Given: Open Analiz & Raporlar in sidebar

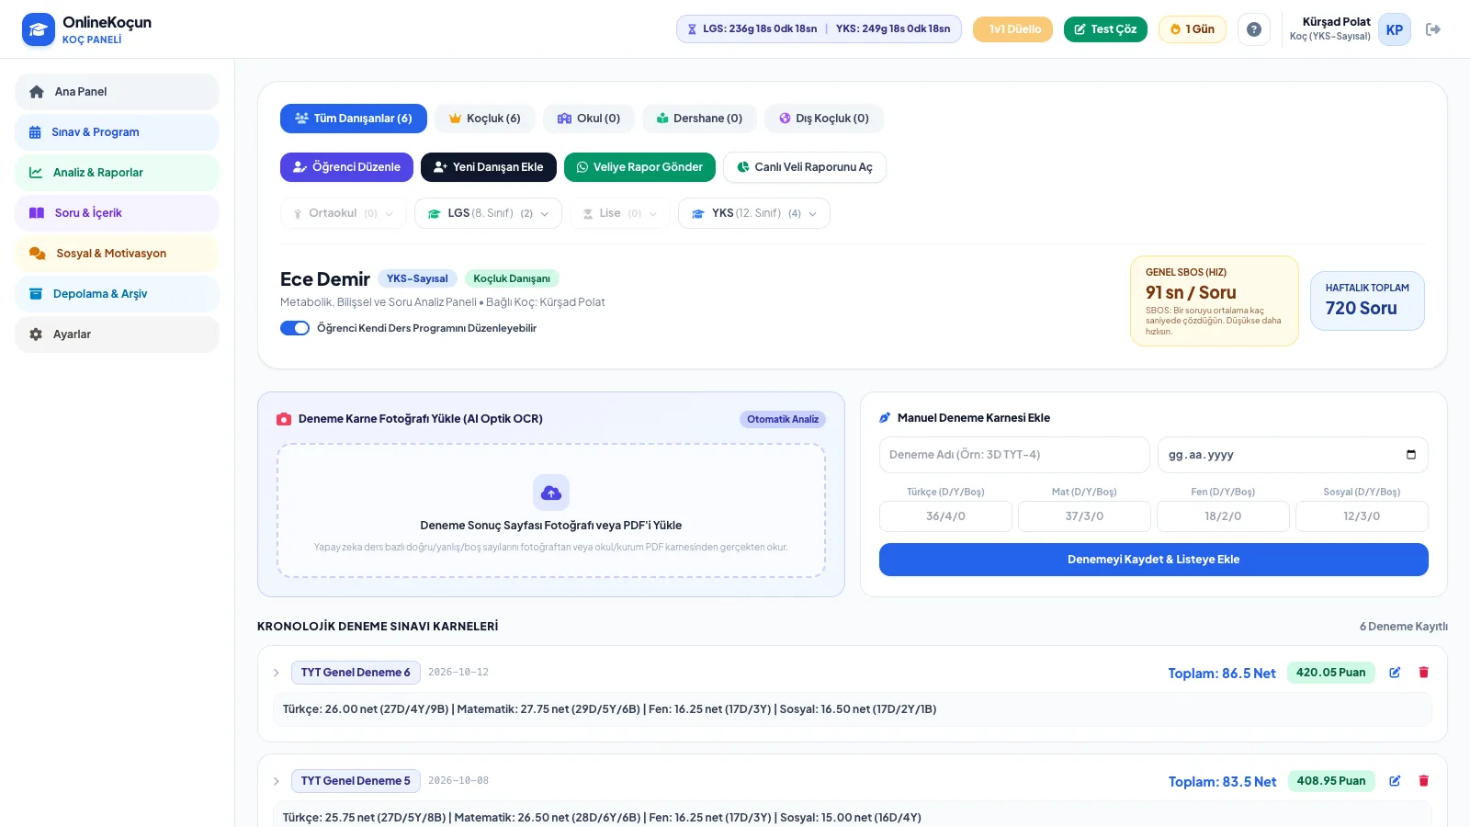Looking at the screenshot, I should (x=117, y=173).
